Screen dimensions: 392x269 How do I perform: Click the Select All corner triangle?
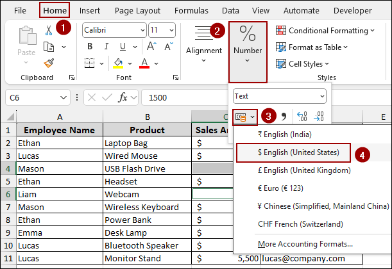pos(10,117)
